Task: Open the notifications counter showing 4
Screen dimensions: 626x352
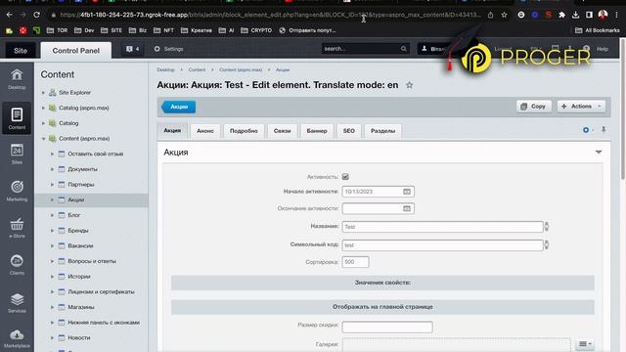Action: 133,49
